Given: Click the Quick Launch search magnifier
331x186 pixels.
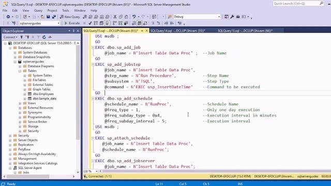Looking at the screenshot, I should (x=321, y=4).
